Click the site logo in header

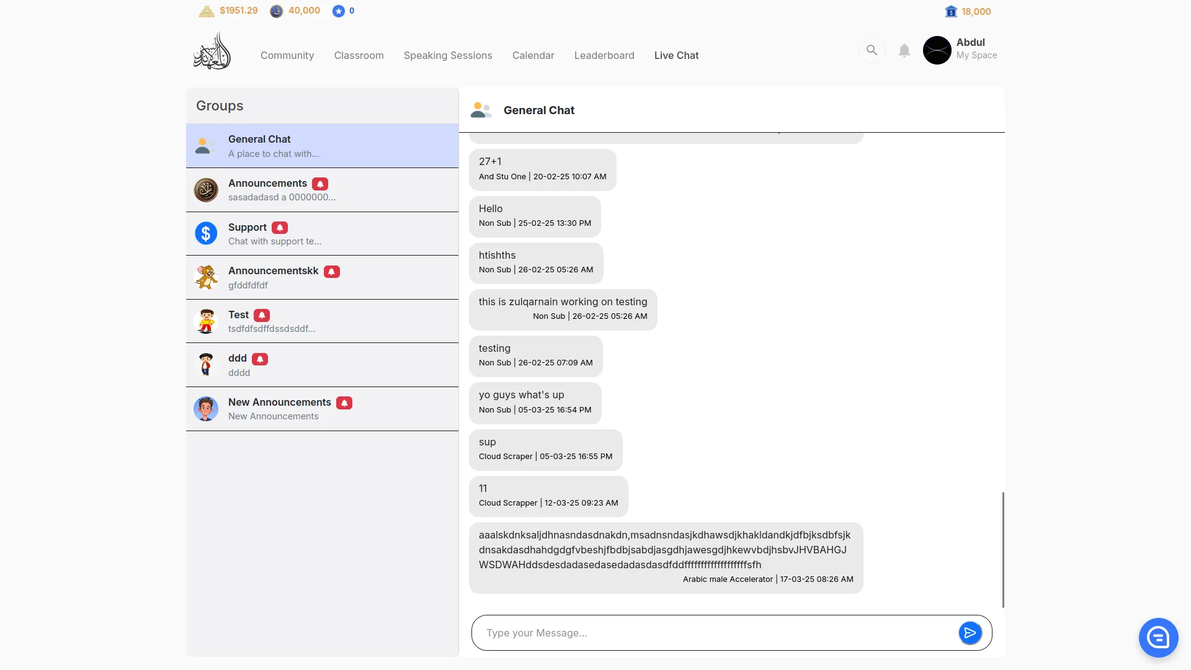tap(212, 51)
